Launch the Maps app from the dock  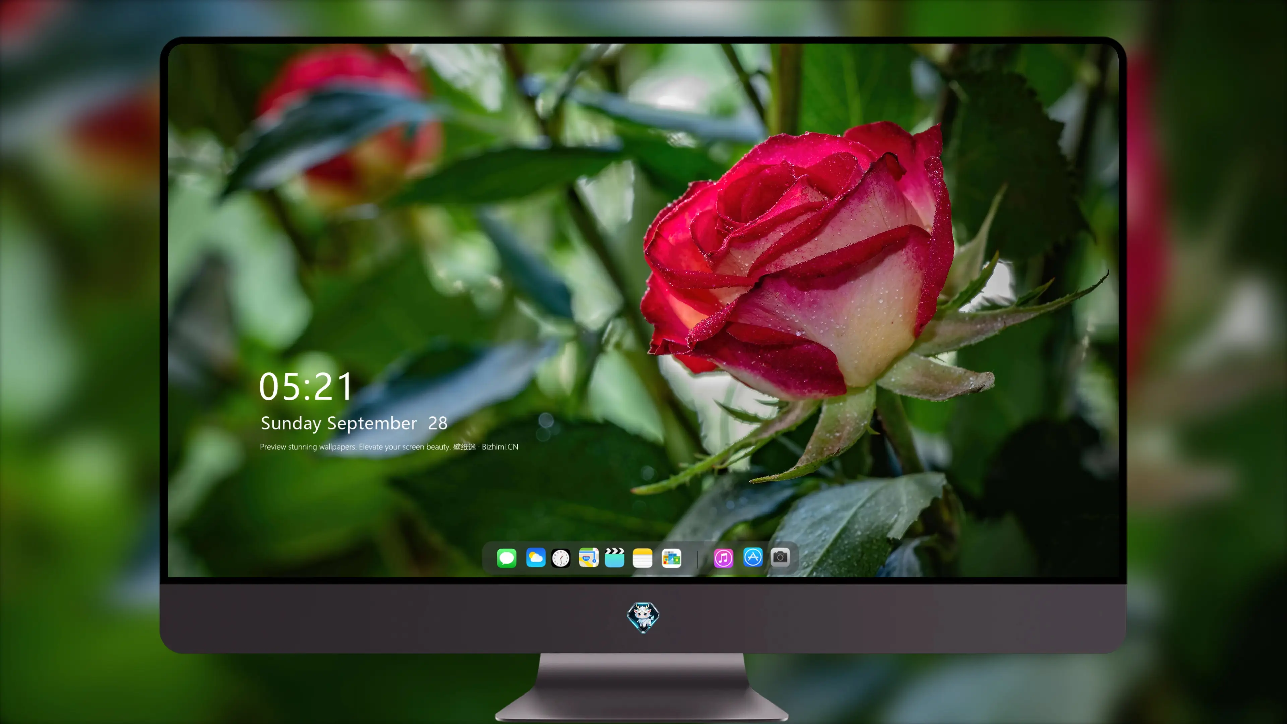click(589, 558)
